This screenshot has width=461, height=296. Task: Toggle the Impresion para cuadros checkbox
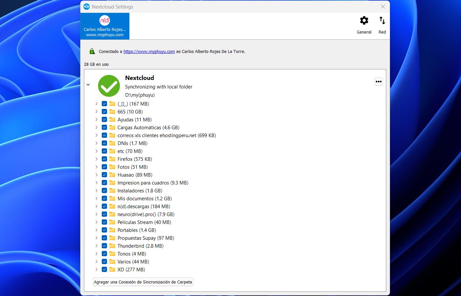point(104,183)
